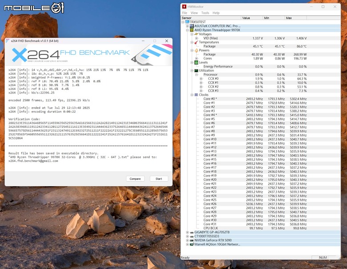Open the File menu in HWMonitor
This screenshot has width=347, height=269.
185,13
